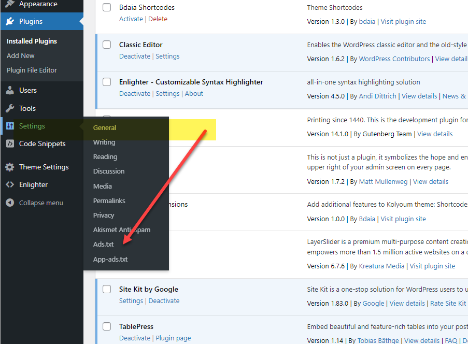Open Enlighter About link

coord(194,93)
